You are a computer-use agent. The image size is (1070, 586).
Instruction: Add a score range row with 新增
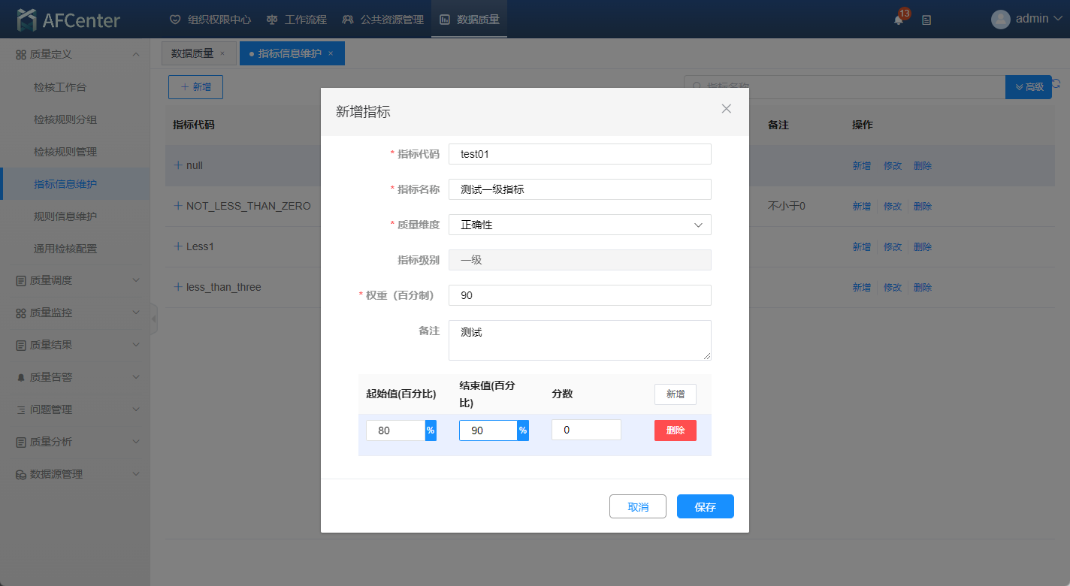click(x=675, y=394)
